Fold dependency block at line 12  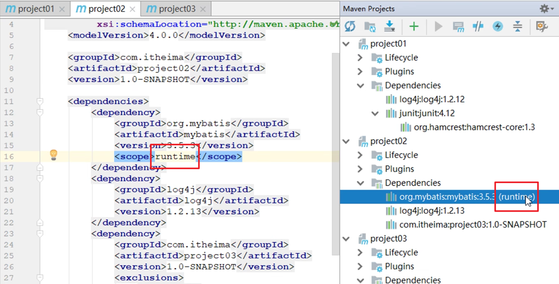click(x=40, y=112)
